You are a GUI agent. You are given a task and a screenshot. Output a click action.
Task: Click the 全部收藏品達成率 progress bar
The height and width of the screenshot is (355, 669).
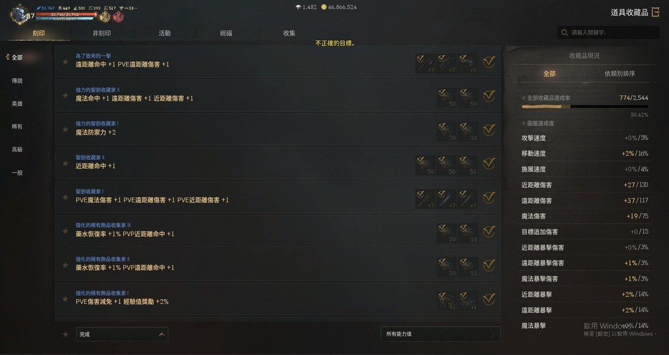tap(585, 107)
